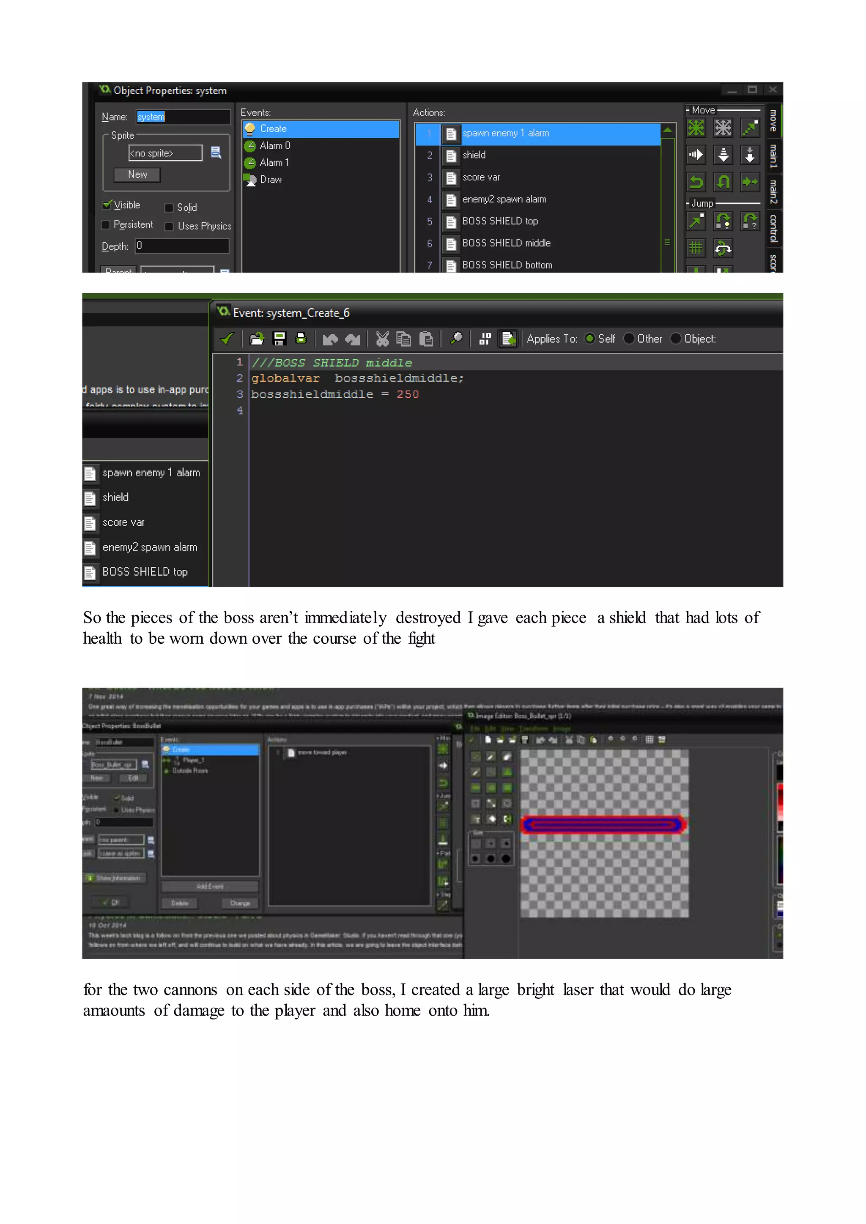The height and width of the screenshot is (1224, 866).
Task: Click the save disk icon in code editor
Action: 279,339
